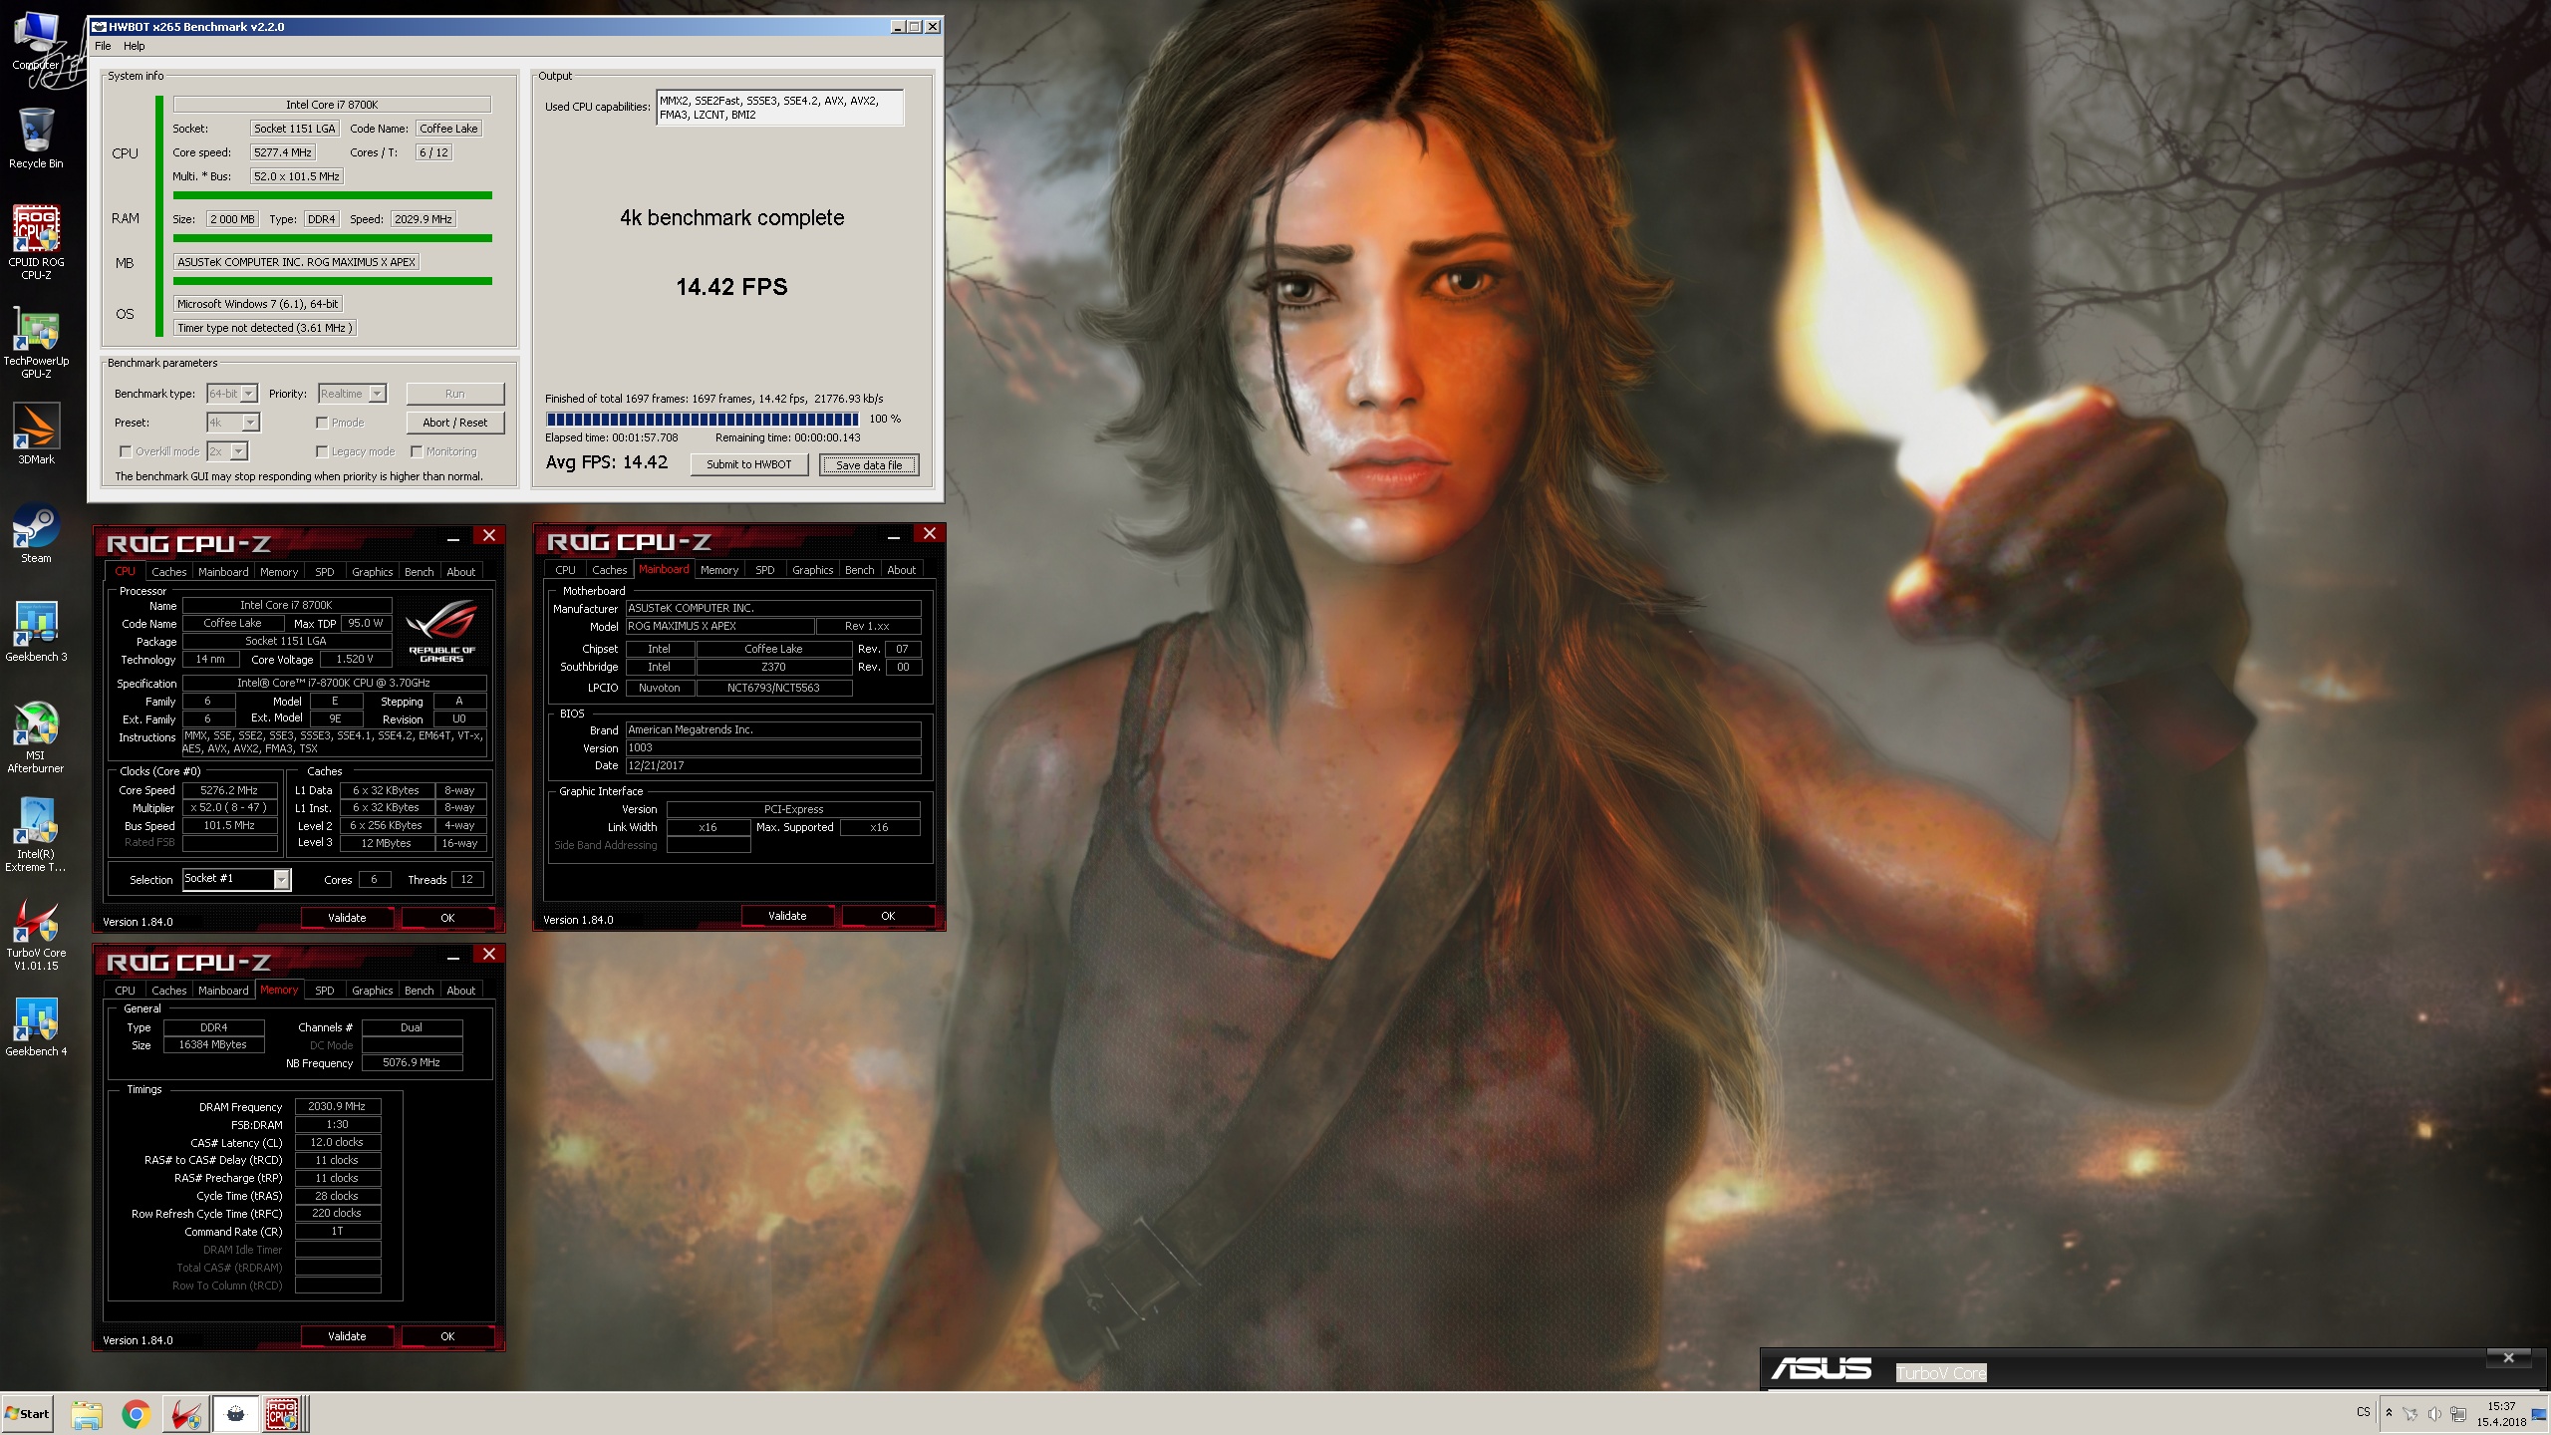Launch the 3DMark desktop shortcut
The height and width of the screenshot is (1435, 2551).
coord(36,433)
